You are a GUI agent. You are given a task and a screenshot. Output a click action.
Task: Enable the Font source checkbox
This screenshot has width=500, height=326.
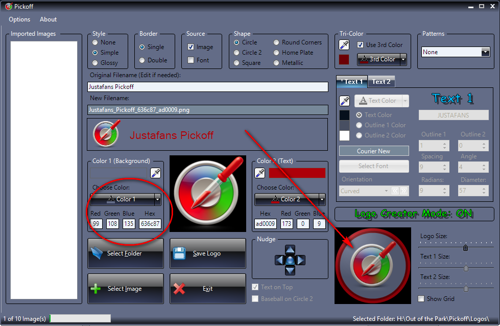[191, 60]
